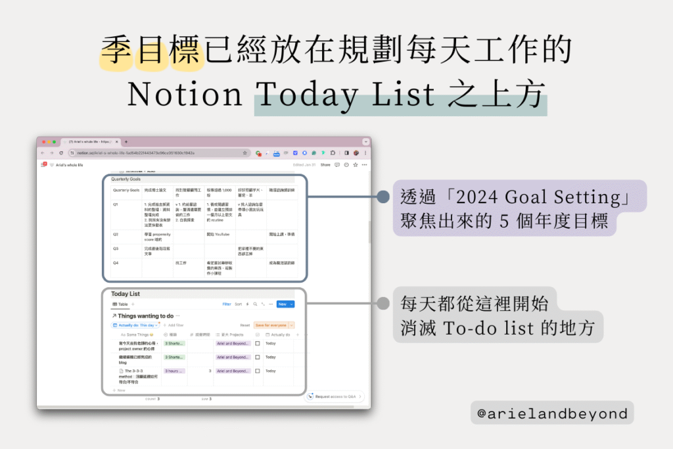The image size is (673, 449).
Task: Open new browser tab with plus
Action: [126, 141]
